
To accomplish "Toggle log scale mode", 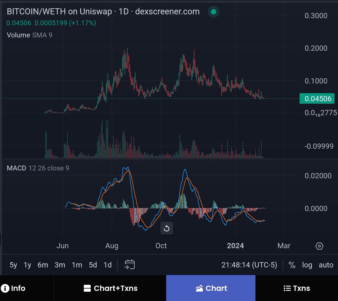I will pos(307,265).
